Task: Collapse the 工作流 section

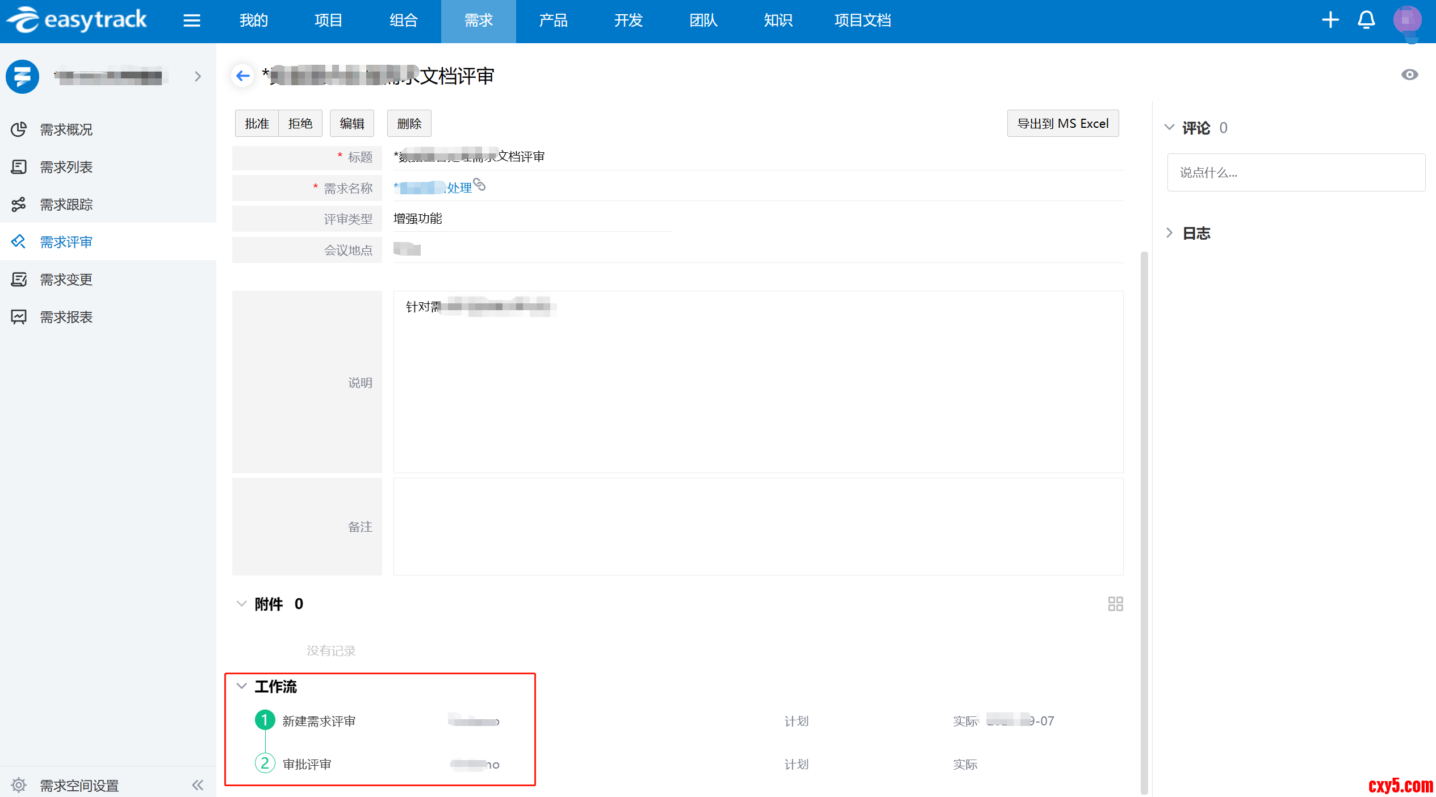Action: point(241,686)
